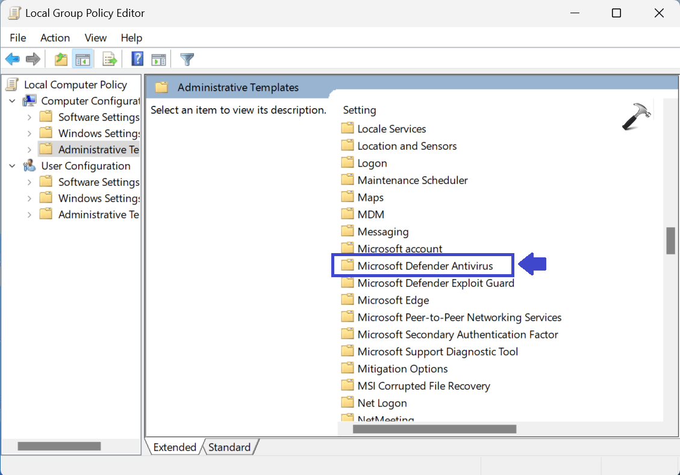Open the Action menu
Viewport: 680px width, 475px height.
coord(55,37)
